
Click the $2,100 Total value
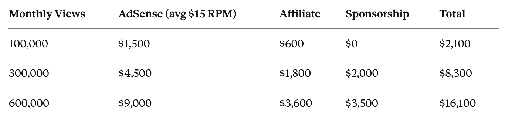click(455, 44)
